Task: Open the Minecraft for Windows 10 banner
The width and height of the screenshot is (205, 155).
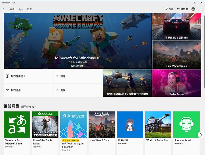Action: click(78, 41)
